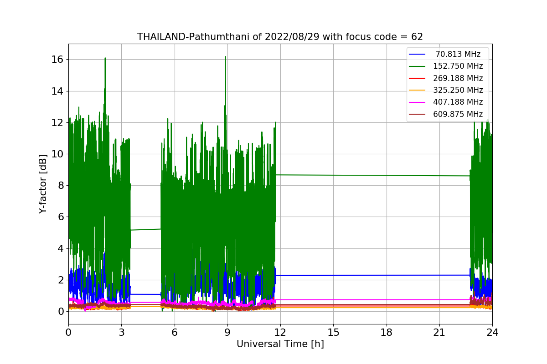The width and height of the screenshot is (547, 364).
Task: Click x-axis tick label 21
Action: pos(439,332)
